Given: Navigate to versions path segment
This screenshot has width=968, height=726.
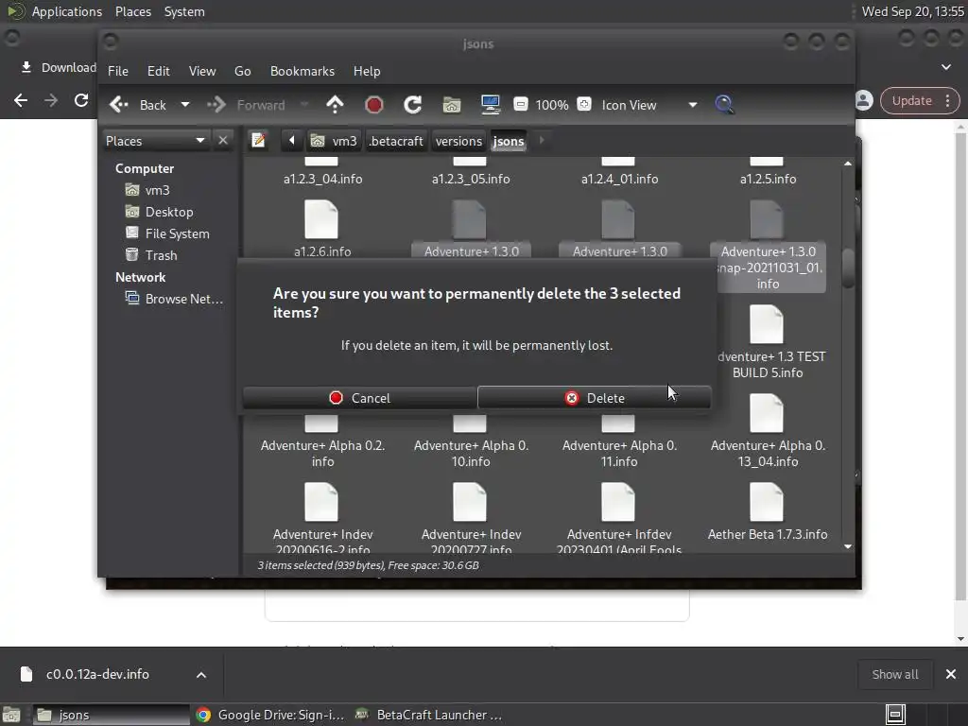Looking at the screenshot, I should point(458,141).
